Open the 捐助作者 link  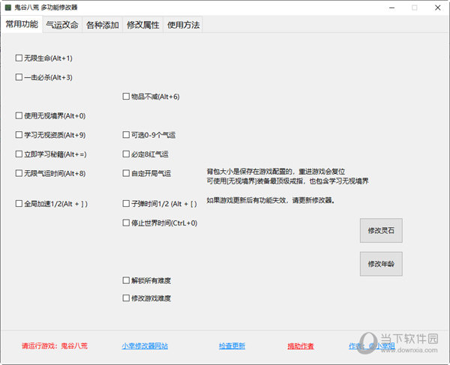tap(300, 346)
